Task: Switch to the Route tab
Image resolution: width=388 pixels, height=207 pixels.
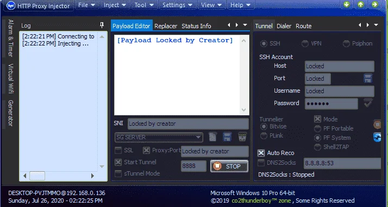Action: click(304, 26)
